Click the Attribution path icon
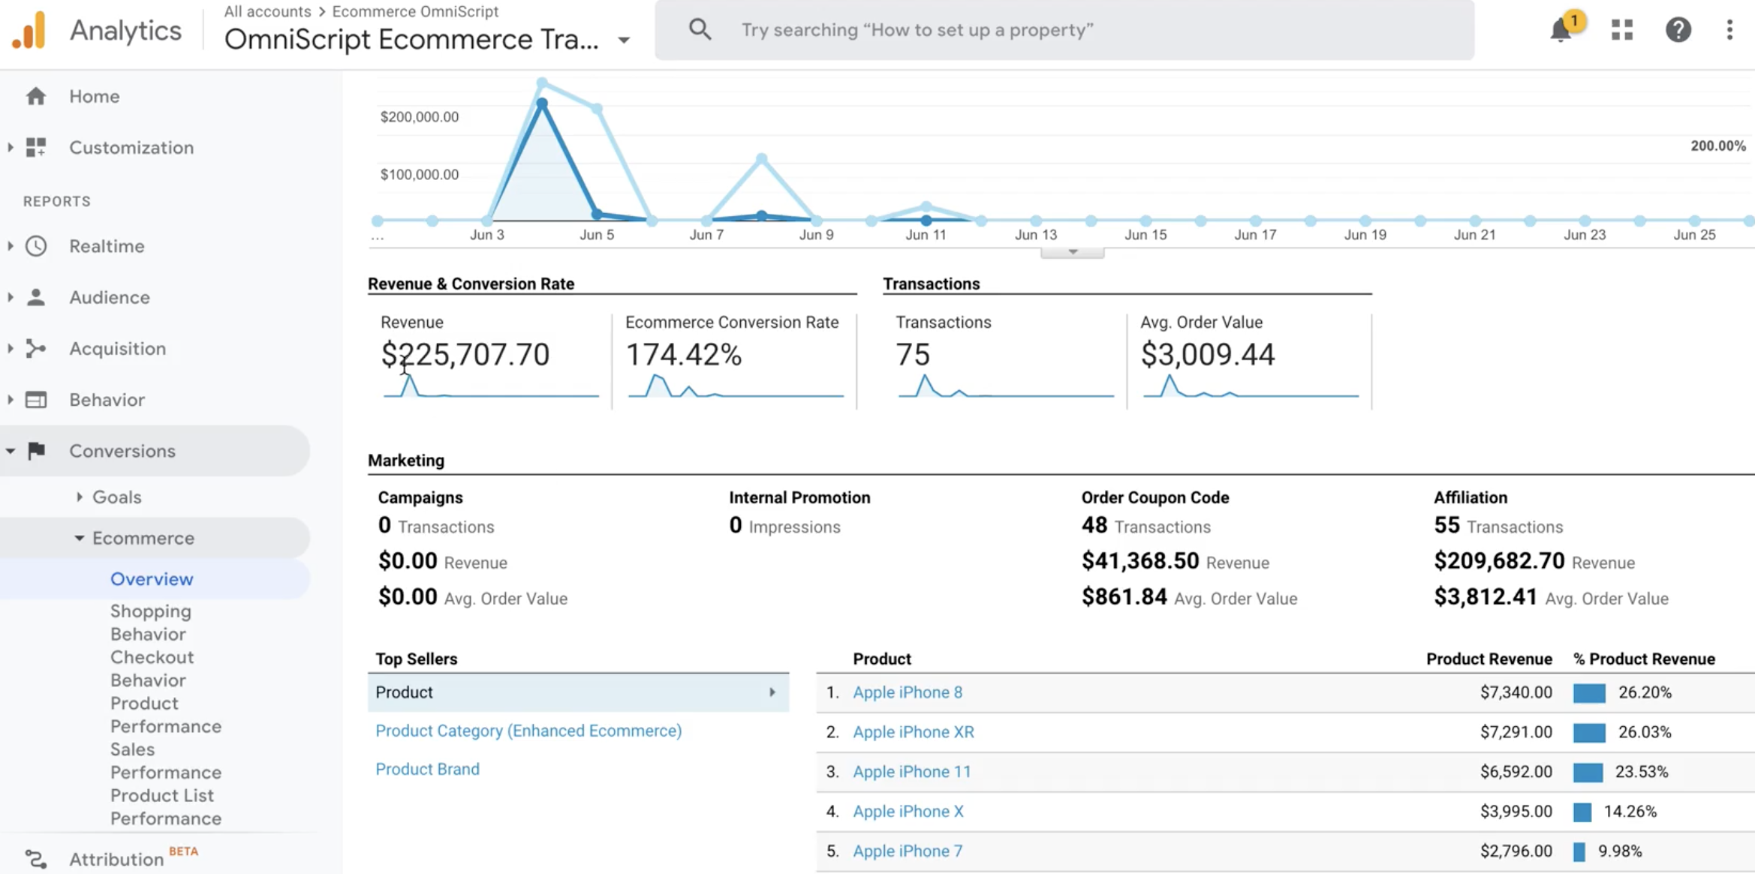 (x=36, y=859)
